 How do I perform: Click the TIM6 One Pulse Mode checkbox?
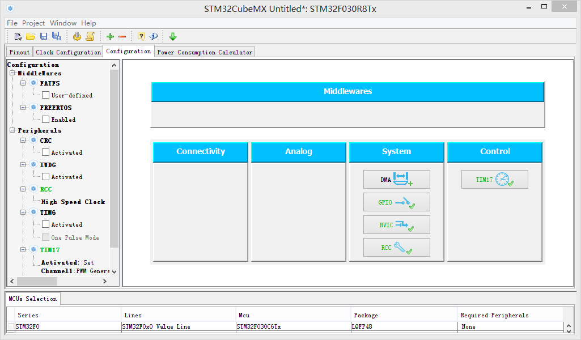[x=45, y=237]
